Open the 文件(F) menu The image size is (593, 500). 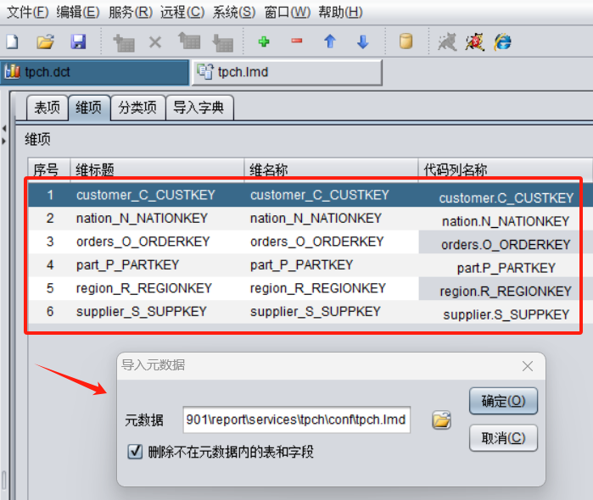pos(28,12)
